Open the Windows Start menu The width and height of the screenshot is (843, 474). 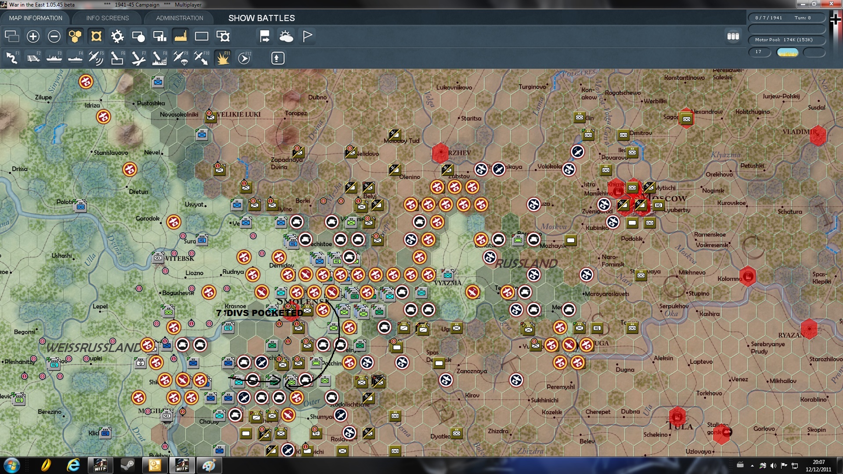click(x=11, y=465)
